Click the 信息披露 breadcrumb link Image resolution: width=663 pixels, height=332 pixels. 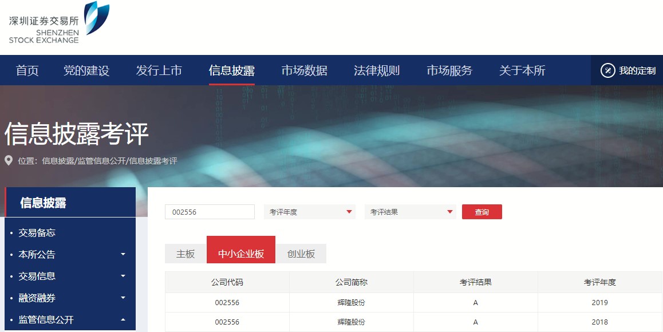pyautogui.click(x=58, y=161)
